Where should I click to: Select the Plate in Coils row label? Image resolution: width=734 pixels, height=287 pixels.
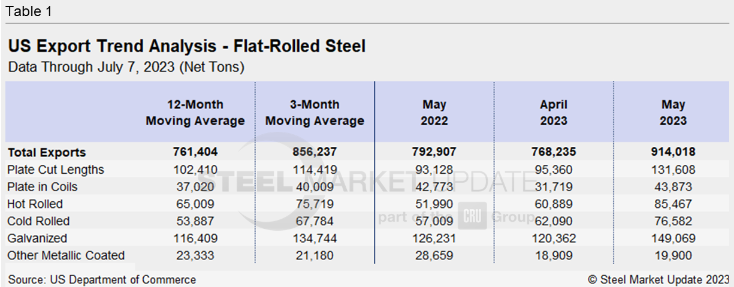(43, 187)
